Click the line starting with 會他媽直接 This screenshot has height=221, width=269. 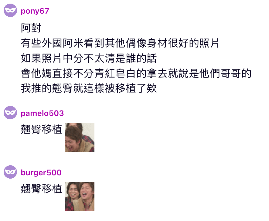[x=136, y=73]
